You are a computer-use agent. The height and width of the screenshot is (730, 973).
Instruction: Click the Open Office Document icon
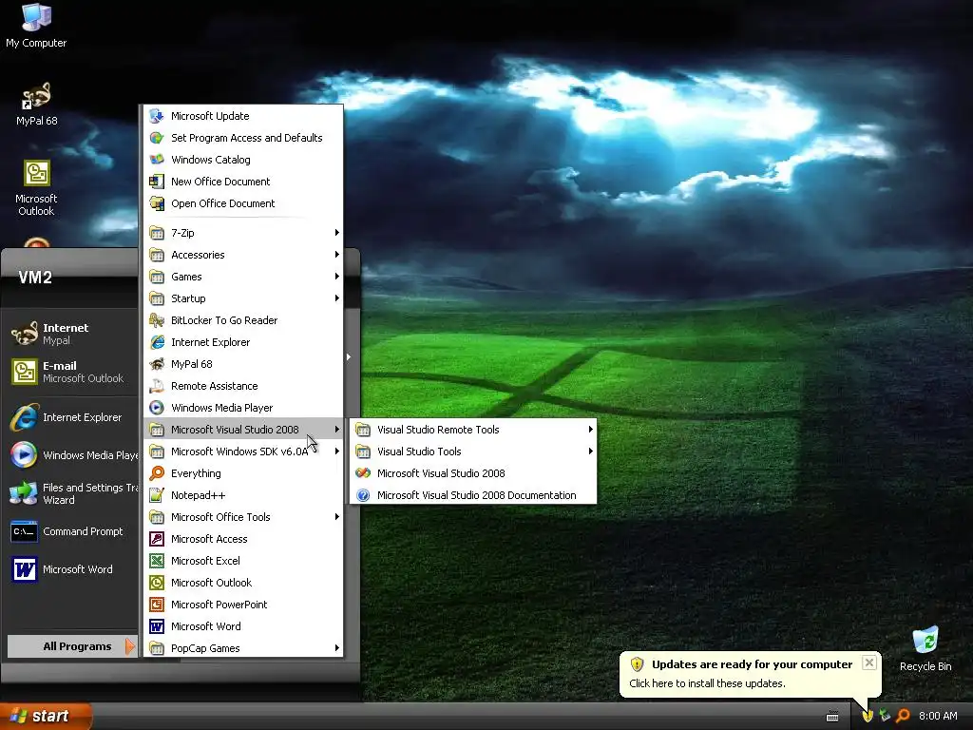pyautogui.click(x=157, y=203)
